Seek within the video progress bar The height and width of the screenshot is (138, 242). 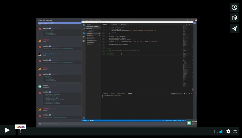click(x=118, y=131)
